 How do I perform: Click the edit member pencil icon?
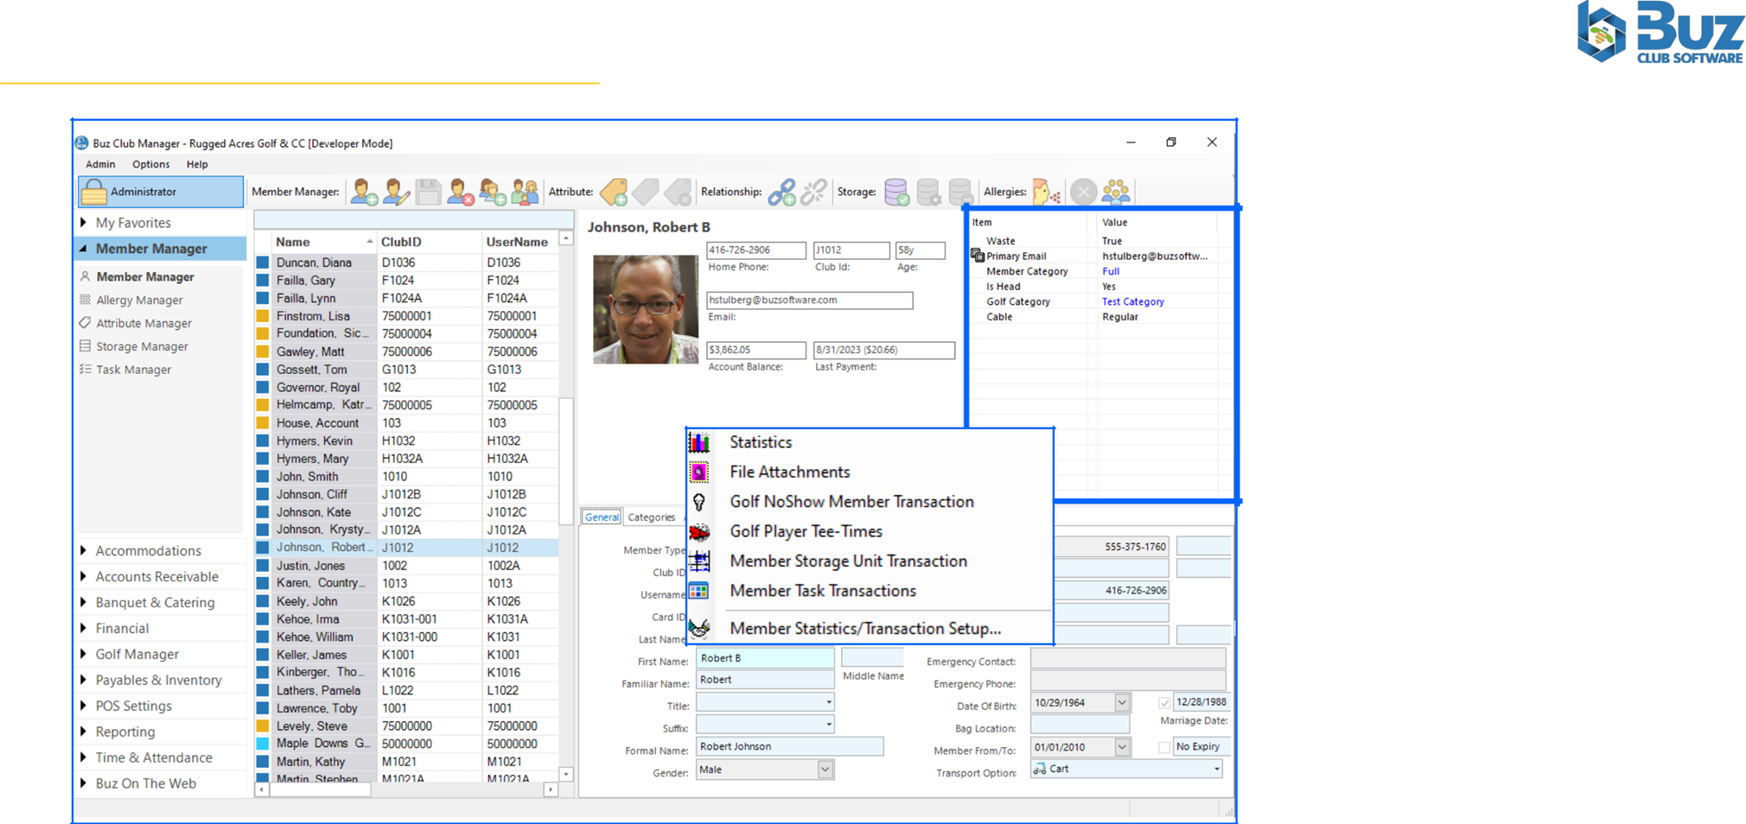(397, 192)
